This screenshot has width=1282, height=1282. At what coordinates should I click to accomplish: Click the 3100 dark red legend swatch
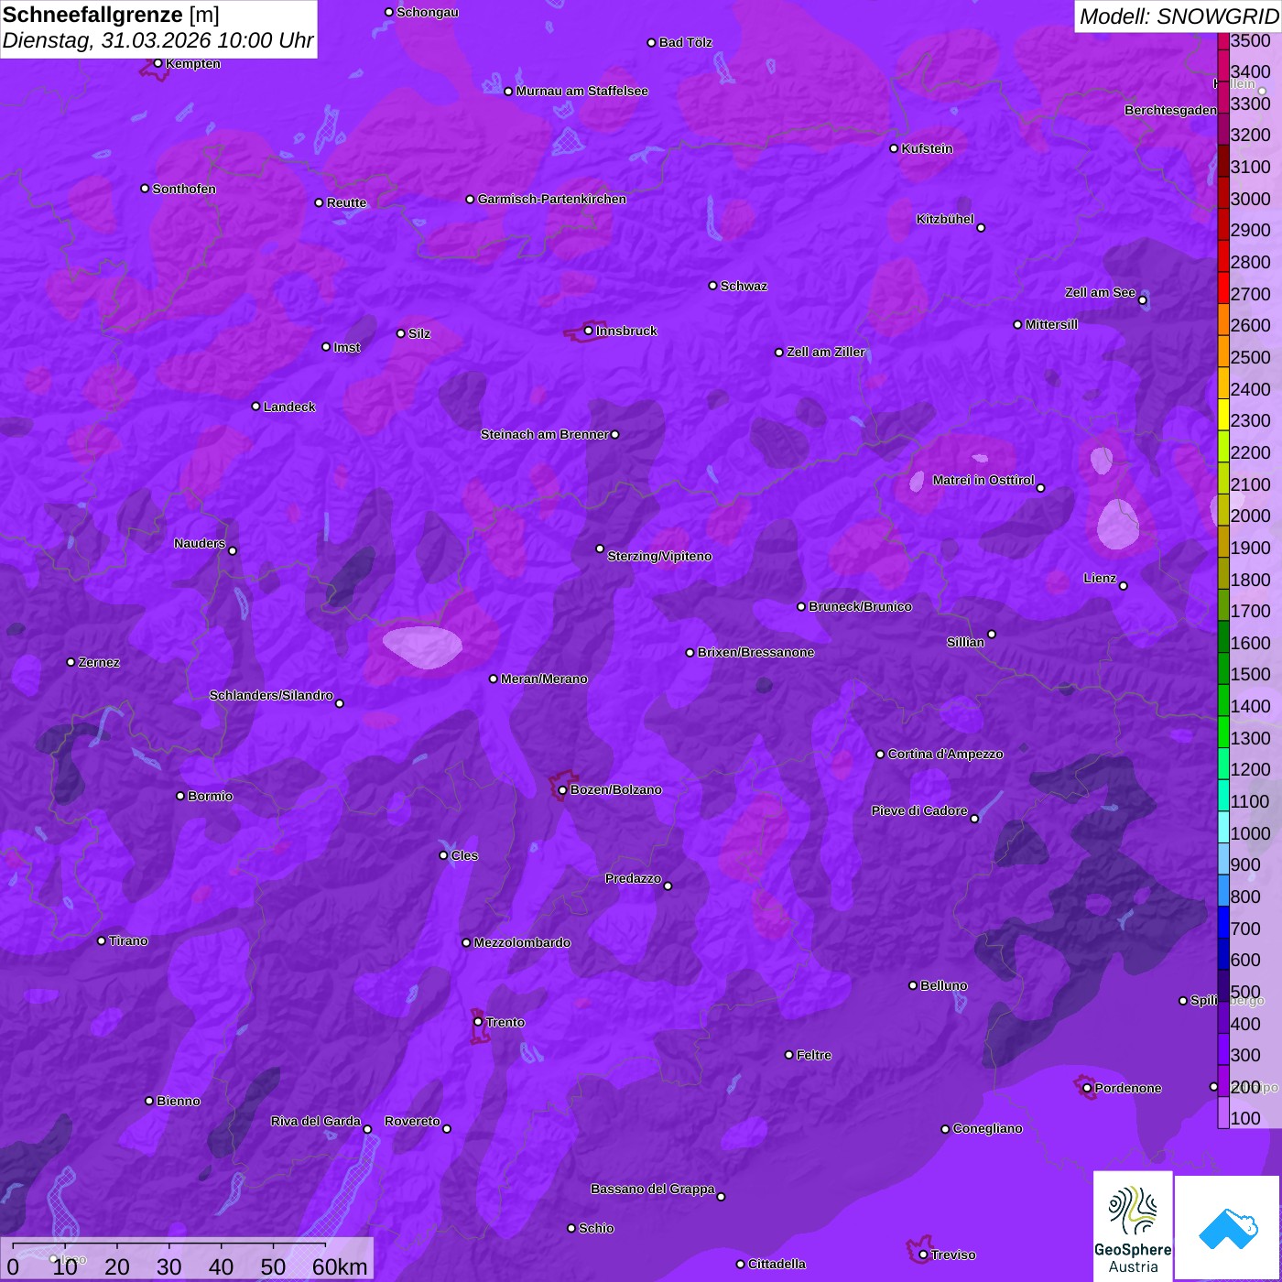(1223, 161)
